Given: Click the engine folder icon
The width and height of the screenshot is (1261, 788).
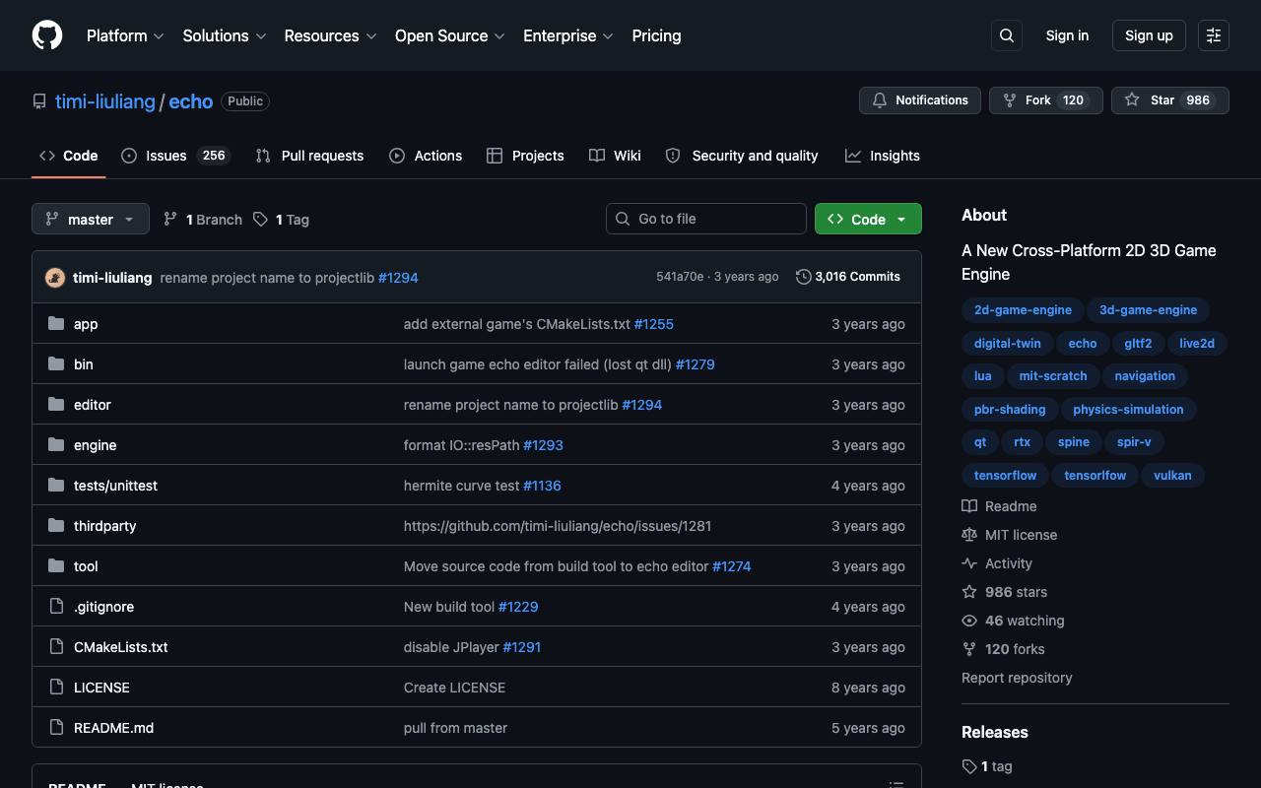Looking at the screenshot, I should [x=56, y=445].
